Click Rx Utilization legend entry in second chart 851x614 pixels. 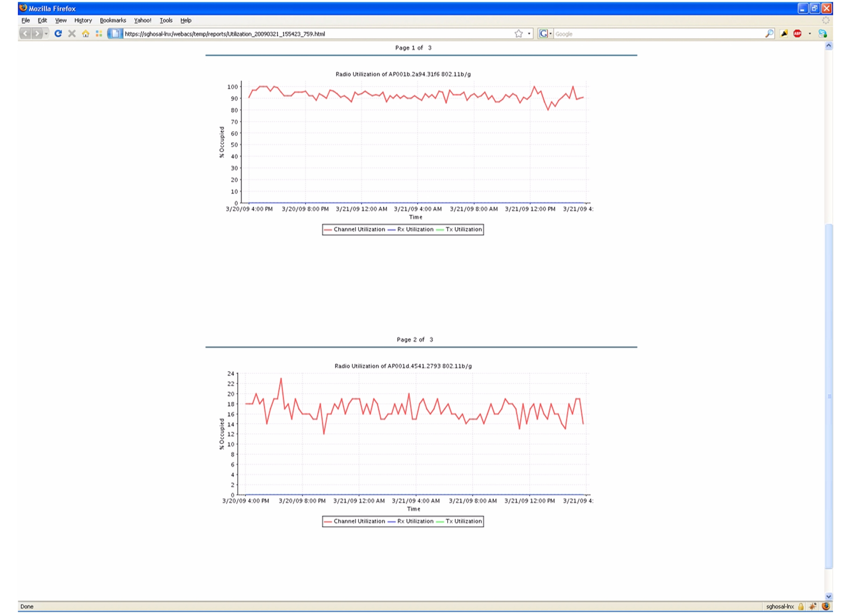(x=410, y=522)
